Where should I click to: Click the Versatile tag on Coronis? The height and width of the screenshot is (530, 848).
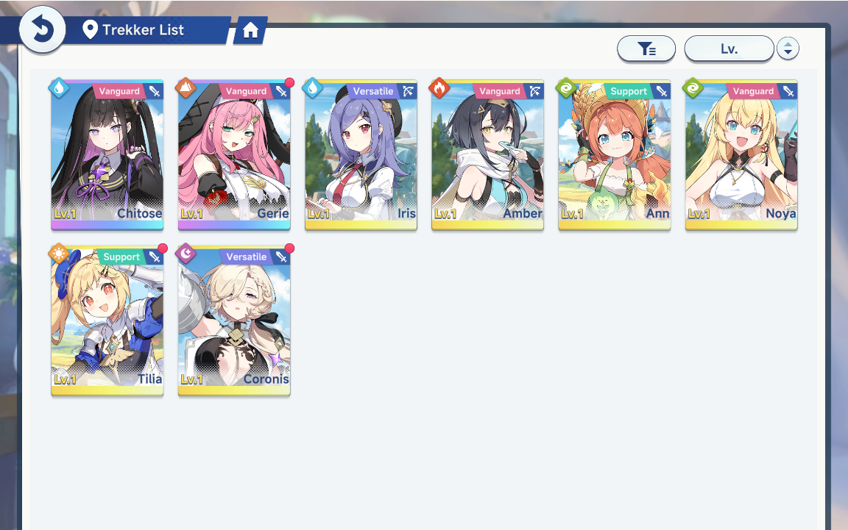[246, 257]
